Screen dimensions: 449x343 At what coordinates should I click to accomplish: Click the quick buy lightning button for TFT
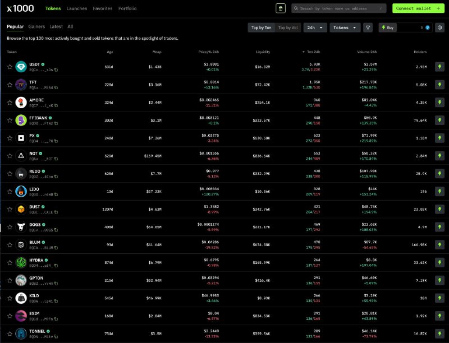coord(439,85)
